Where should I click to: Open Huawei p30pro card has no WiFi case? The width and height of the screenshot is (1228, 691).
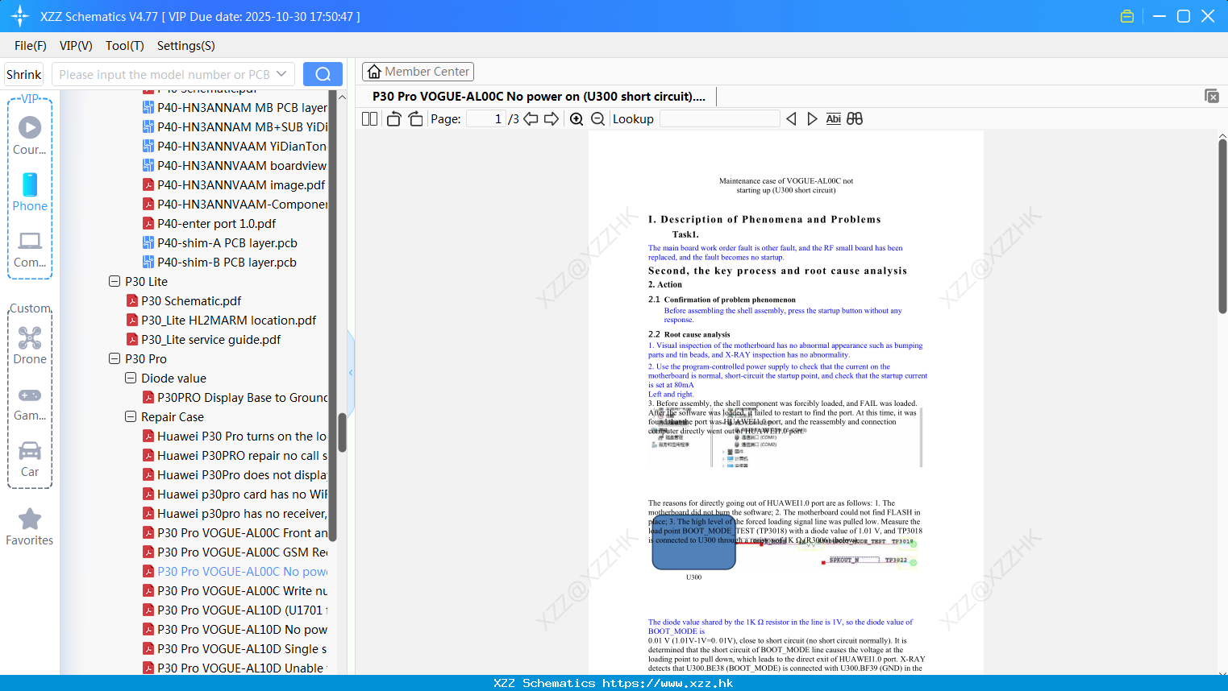pyautogui.click(x=235, y=494)
